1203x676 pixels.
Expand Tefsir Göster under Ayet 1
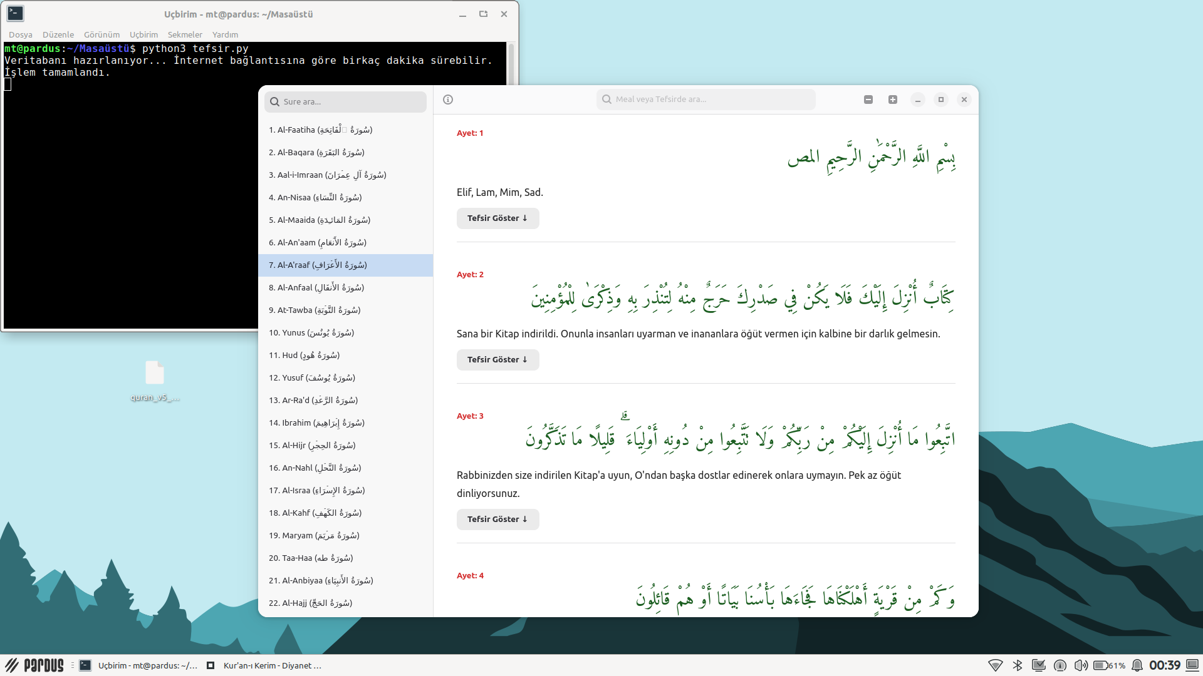pyautogui.click(x=497, y=218)
